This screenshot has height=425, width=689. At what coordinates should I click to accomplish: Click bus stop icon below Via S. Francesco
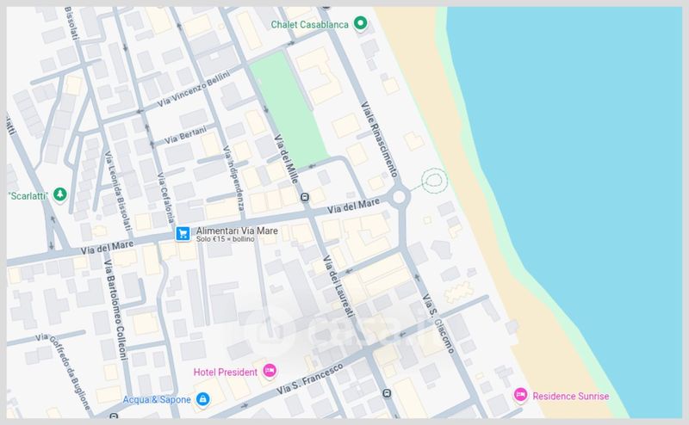(387, 395)
